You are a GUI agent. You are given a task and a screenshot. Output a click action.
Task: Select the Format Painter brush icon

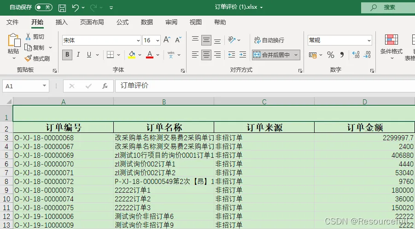point(28,58)
